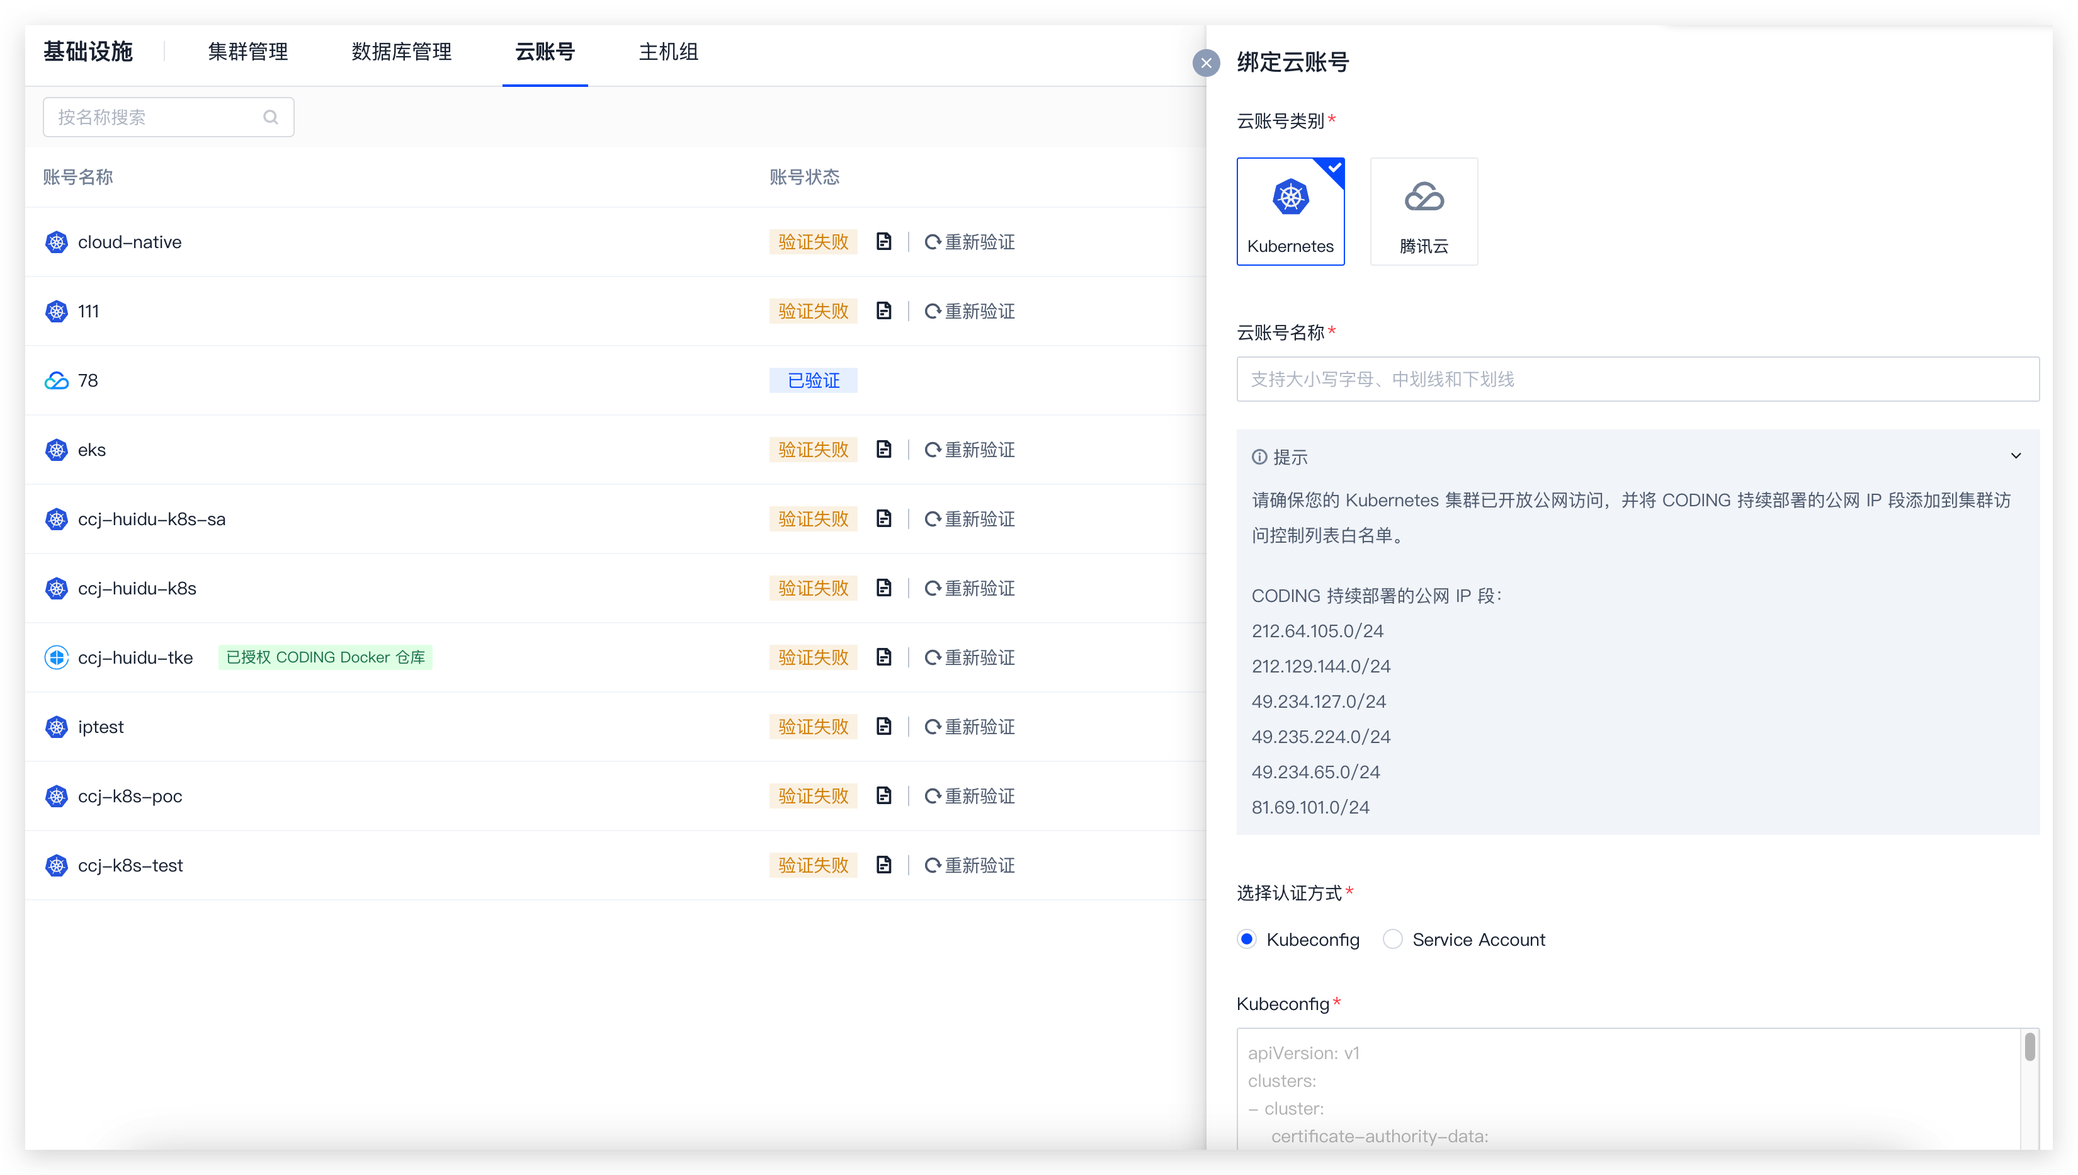Switch to the 主机组 tab

pyautogui.click(x=668, y=52)
